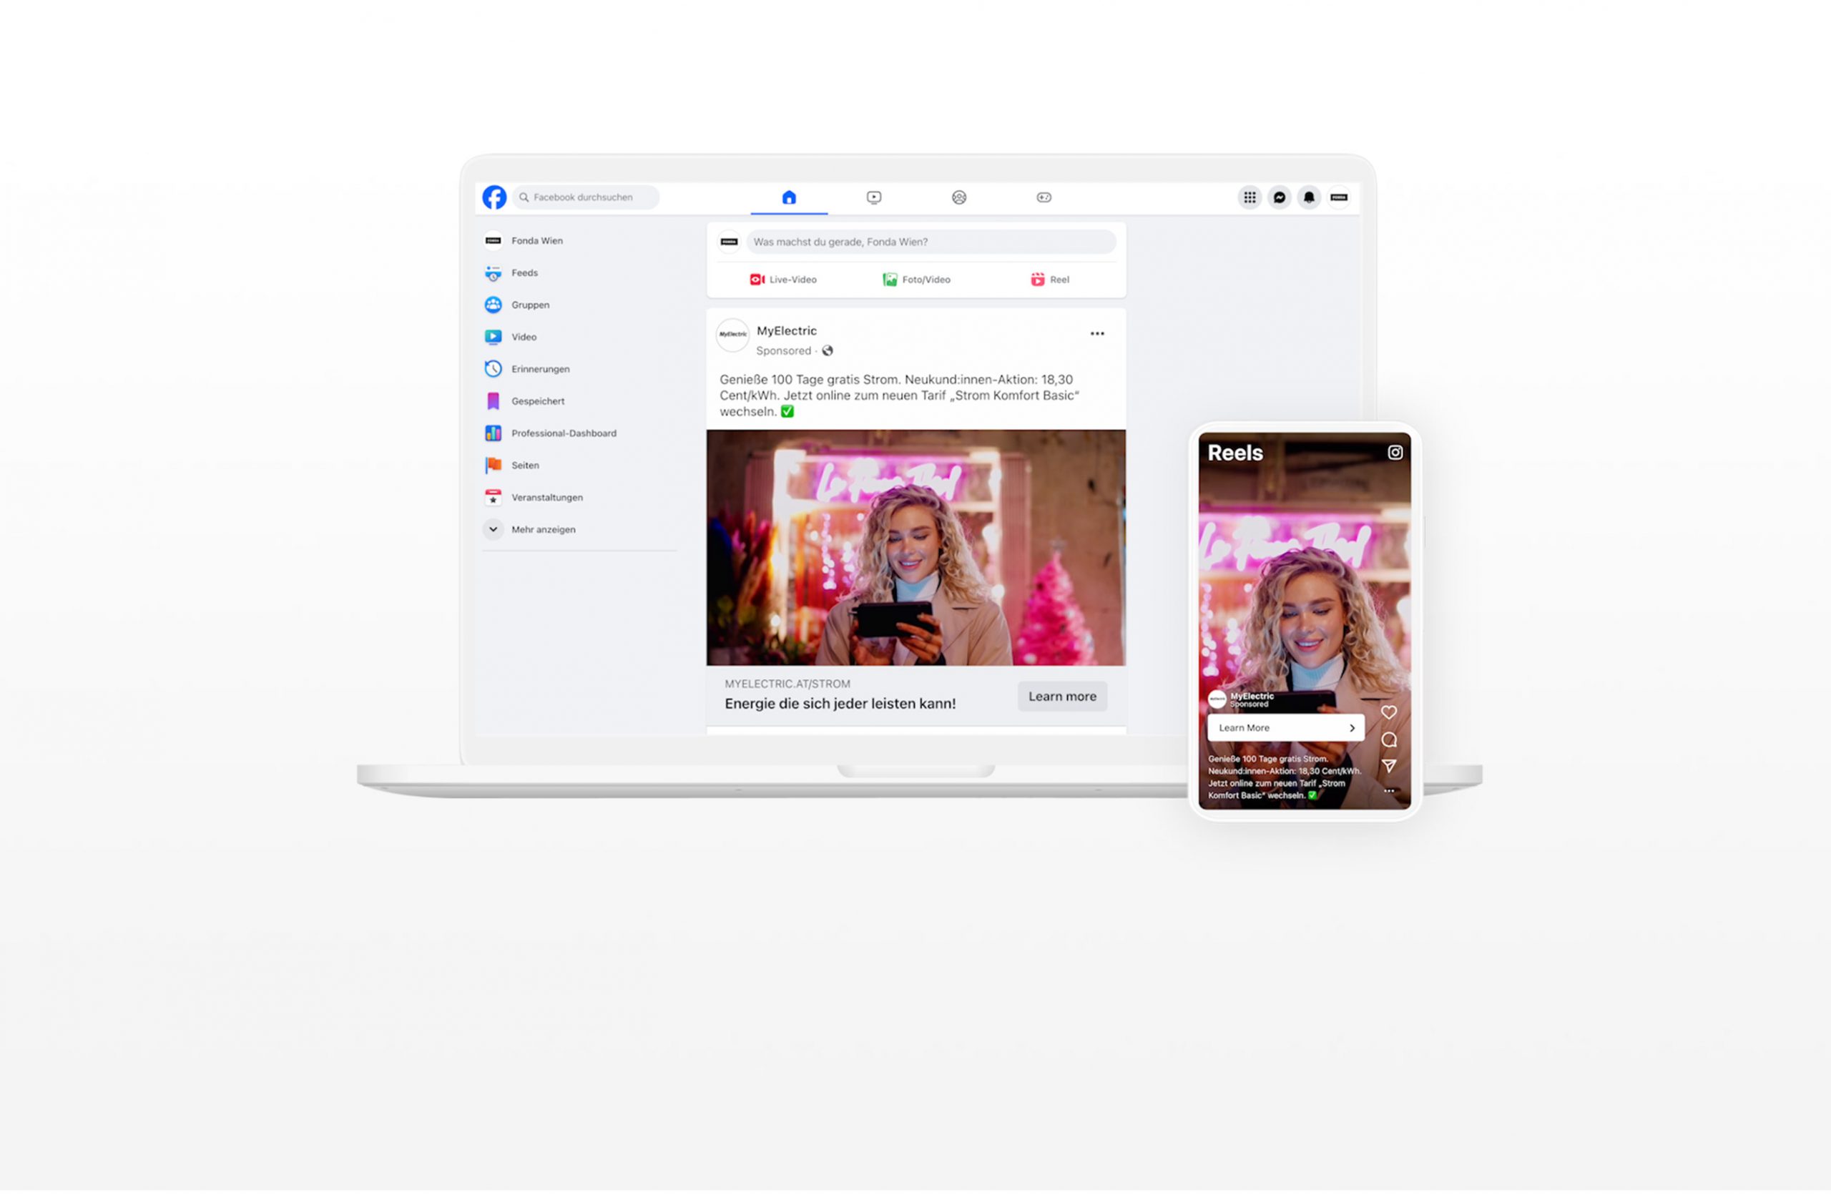Click the Messenger notifications icon
Screen dimensions: 1831x1200
tap(1279, 197)
